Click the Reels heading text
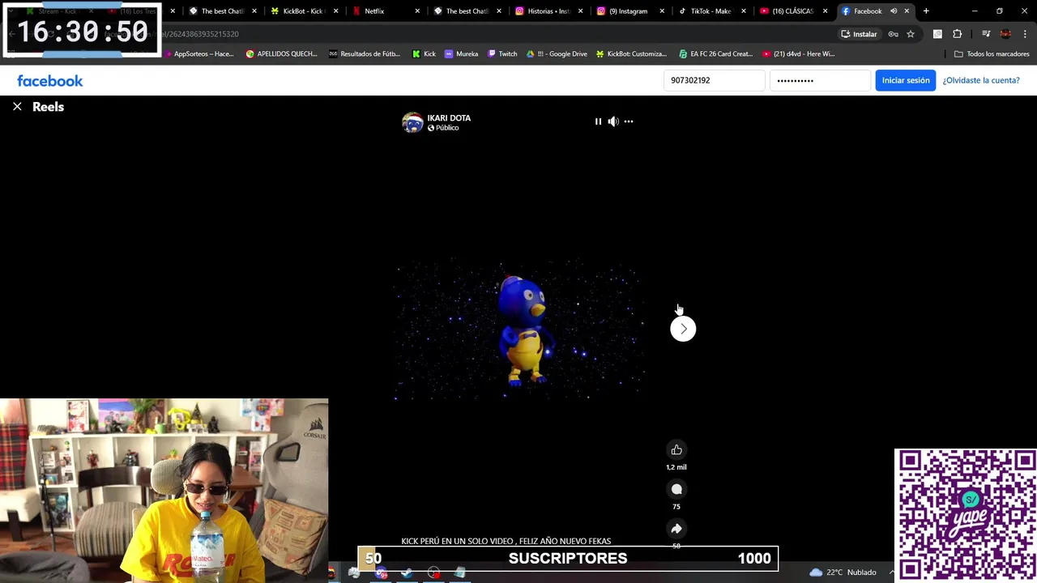This screenshot has height=583, width=1037. pos(48,107)
